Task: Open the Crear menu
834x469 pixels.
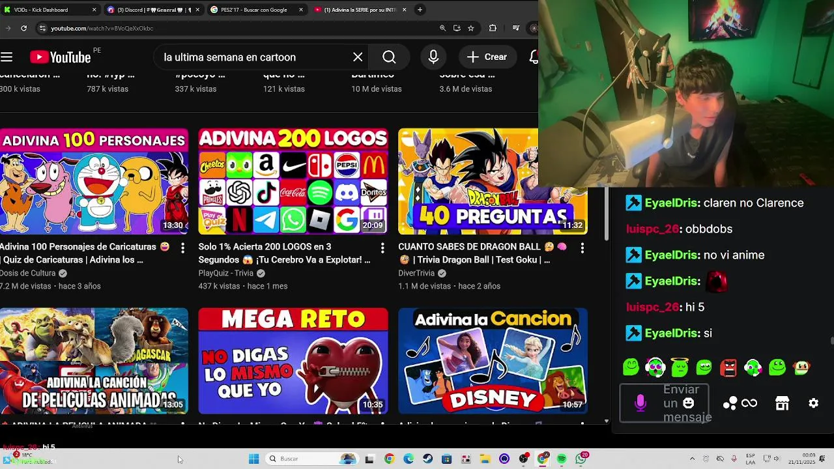Action: 487,57
